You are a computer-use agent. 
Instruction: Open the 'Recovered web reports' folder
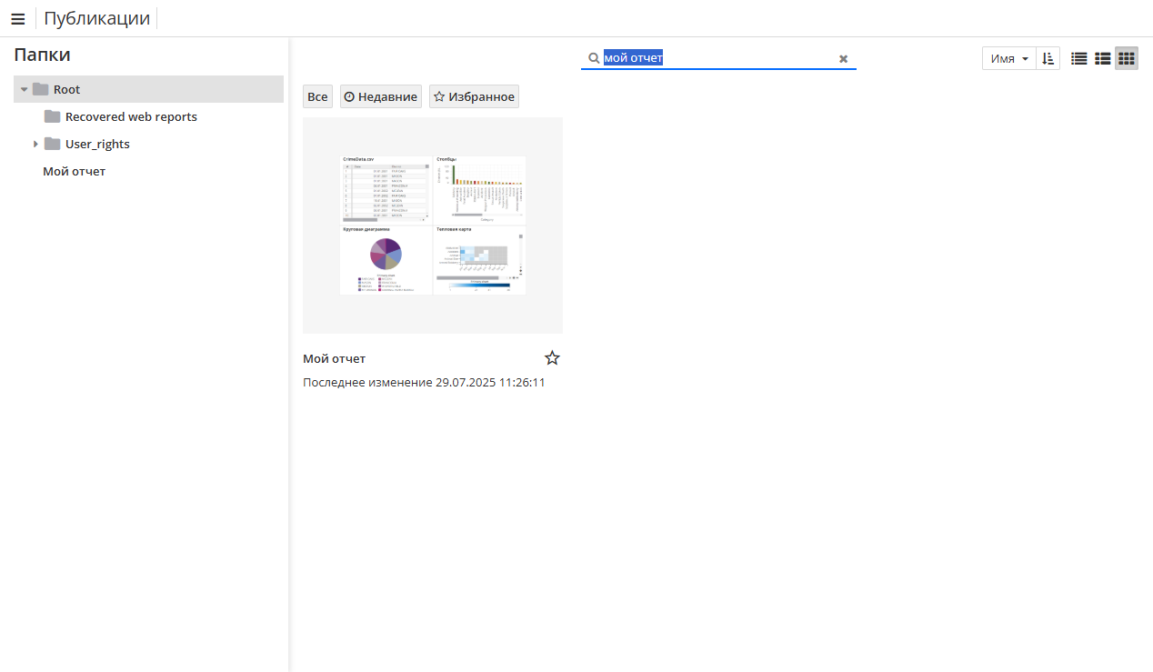tap(131, 116)
